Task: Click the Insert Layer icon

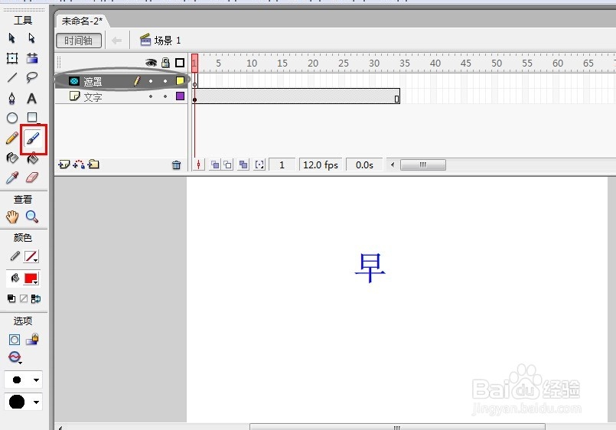Action: (64, 165)
